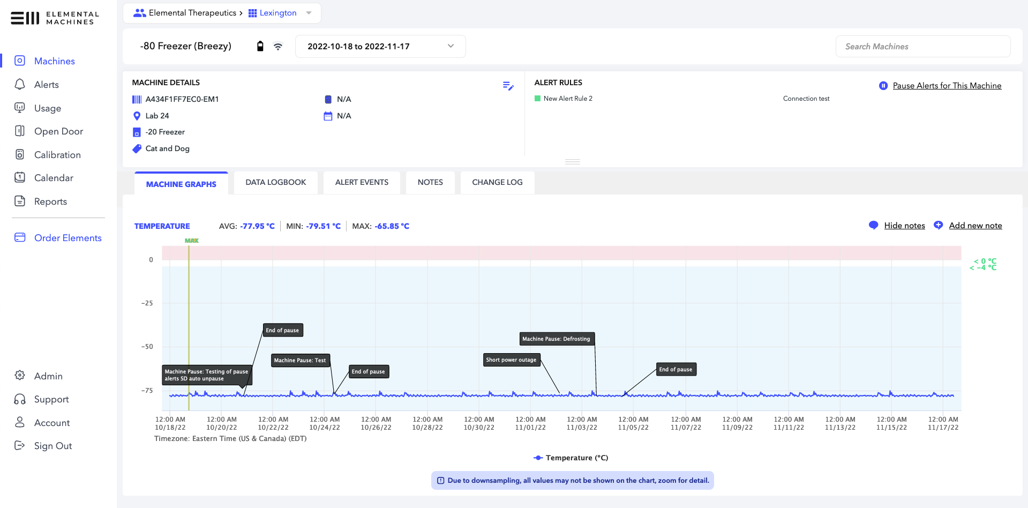This screenshot has width=1028, height=508.
Task: Click the Lab 24 location pin icon
Action: 137,116
